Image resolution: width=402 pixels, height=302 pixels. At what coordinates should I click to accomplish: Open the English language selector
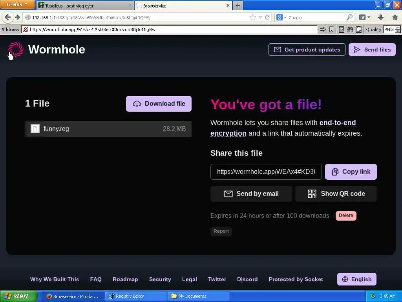click(x=356, y=280)
